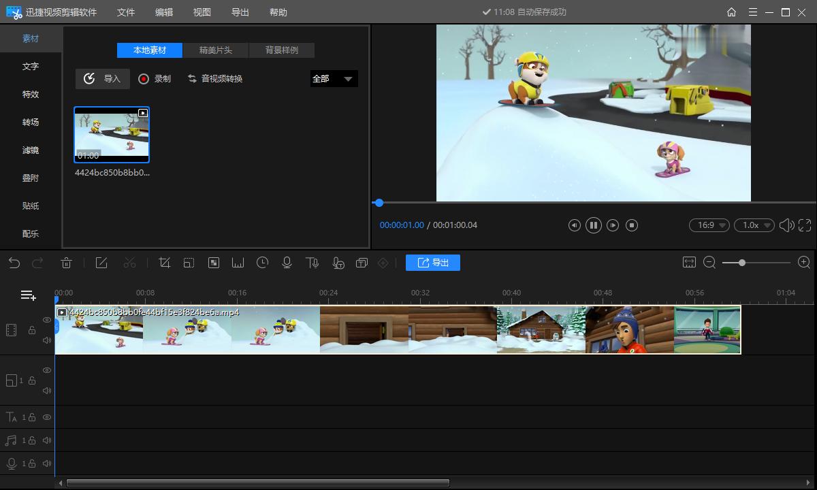Open the duration clock tool

coord(263,263)
